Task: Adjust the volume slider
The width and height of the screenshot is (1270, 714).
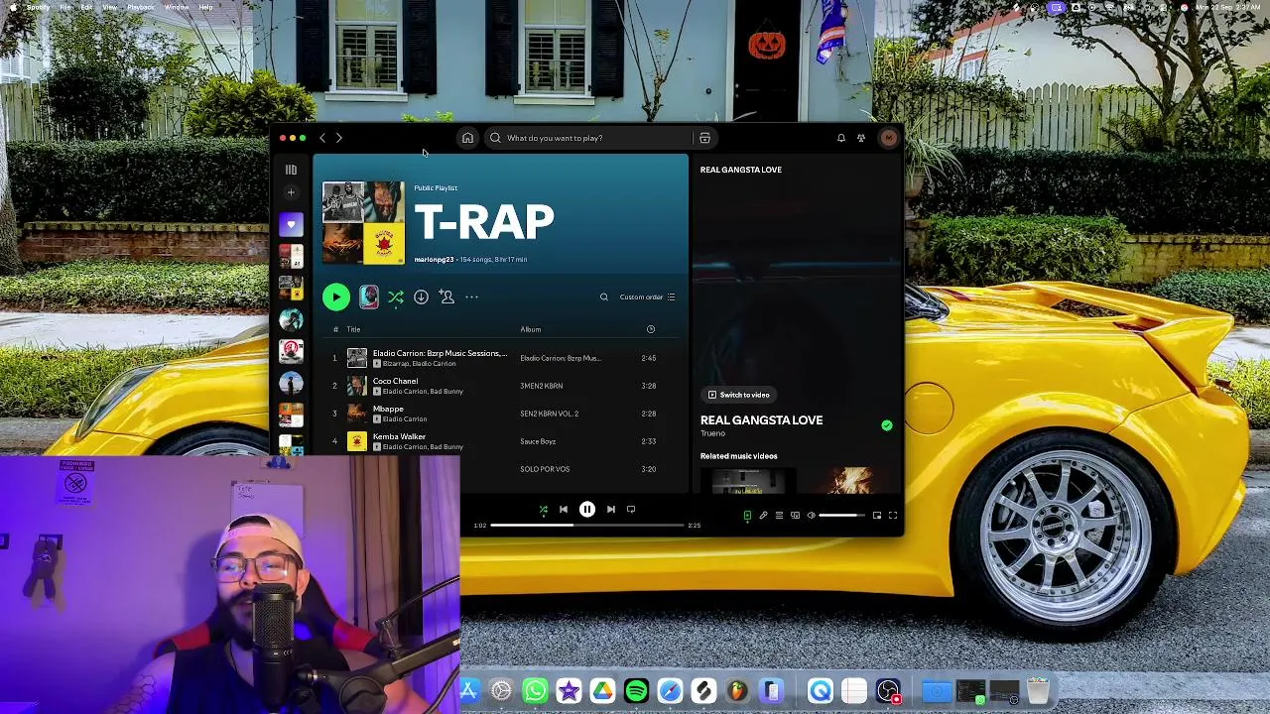Action: coord(842,516)
